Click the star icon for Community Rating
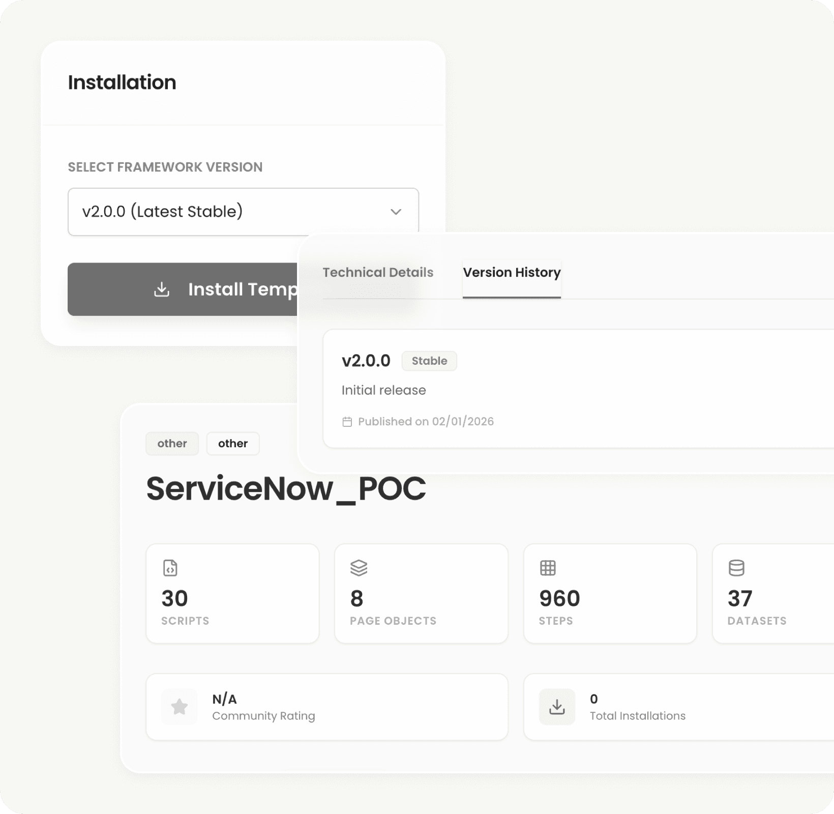This screenshot has height=814, width=834. click(x=179, y=706)
